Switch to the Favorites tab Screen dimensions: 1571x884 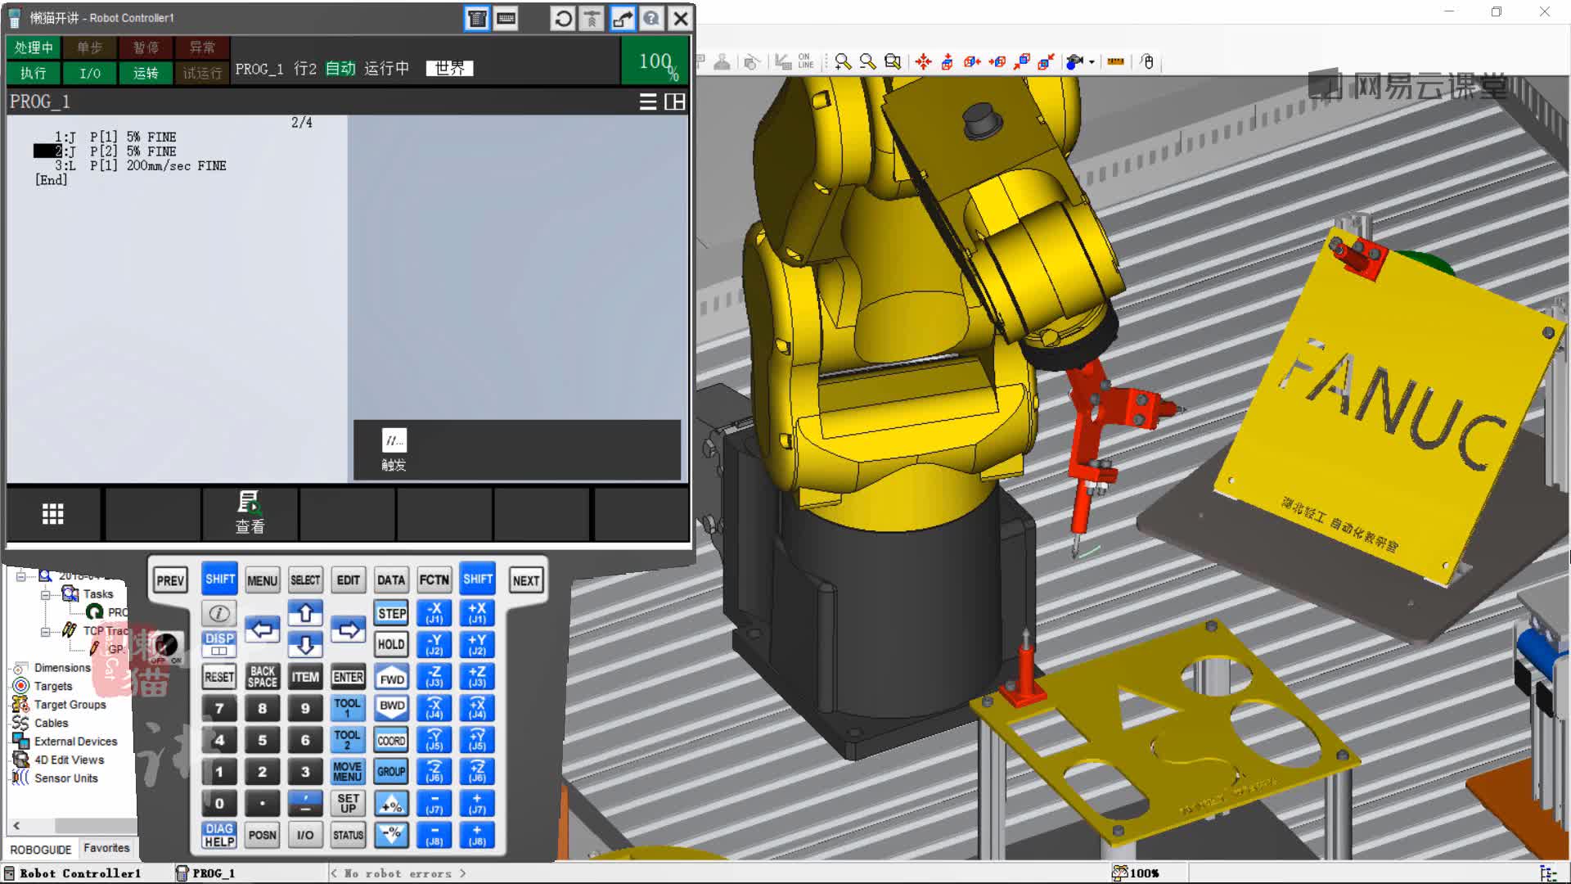[x=106, y=848]
